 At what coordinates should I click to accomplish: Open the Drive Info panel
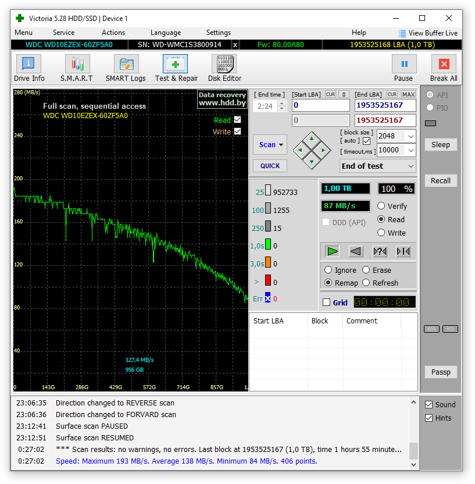[29, 68]
